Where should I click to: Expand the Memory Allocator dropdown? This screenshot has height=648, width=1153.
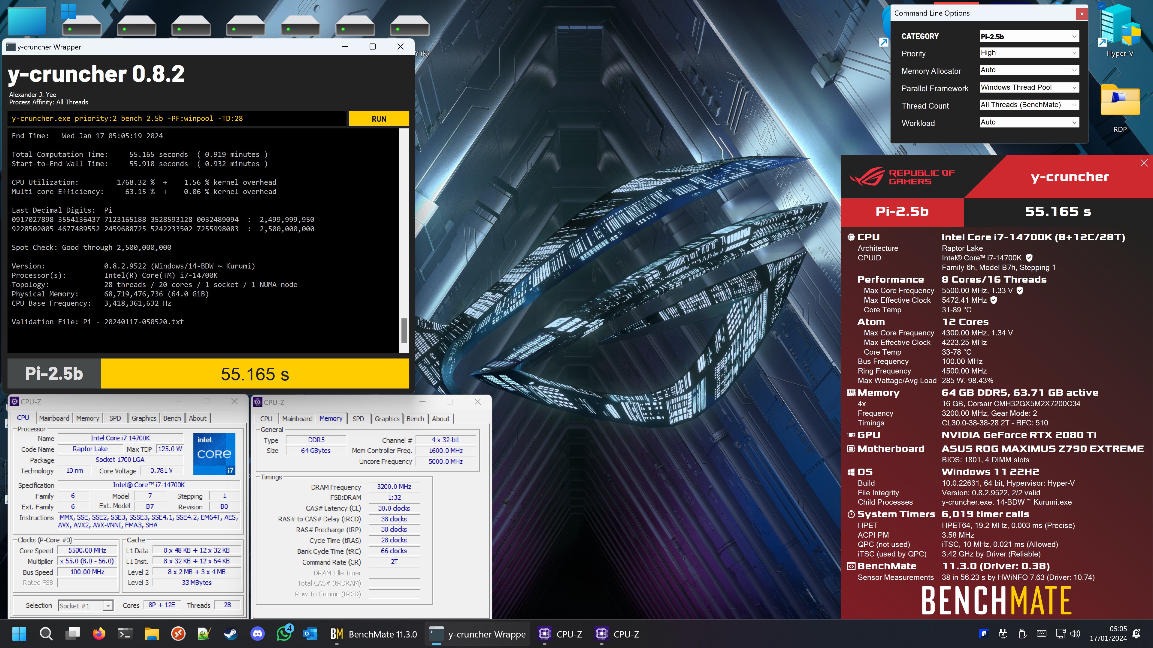point(1029,70)
